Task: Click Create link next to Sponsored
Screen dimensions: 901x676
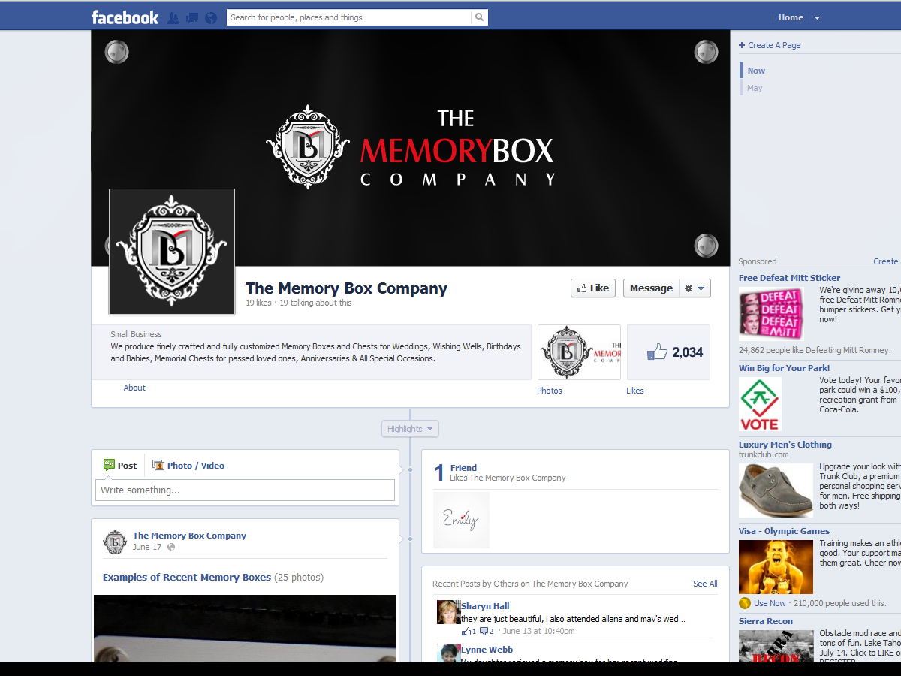Action: (885, 261)
